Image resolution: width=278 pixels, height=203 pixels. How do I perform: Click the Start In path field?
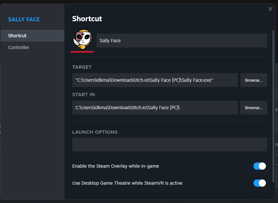click(155, 108)
